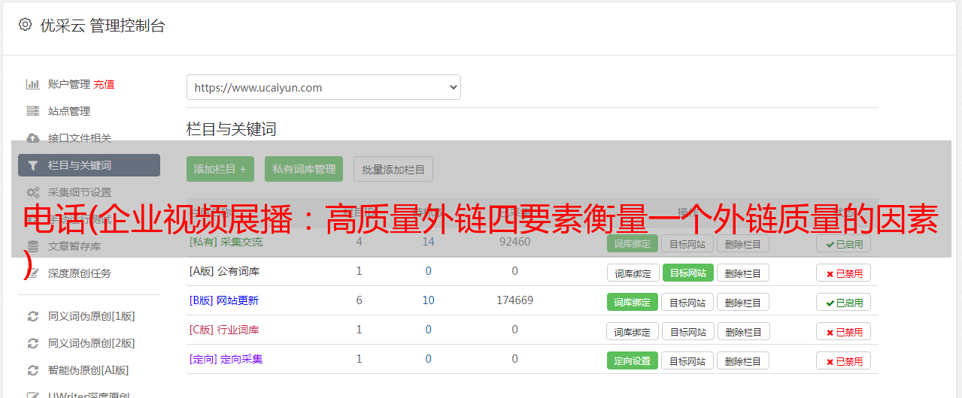This screenshot has height=398, width=962.
Task: Click 词库绑定 in the 采集交流 row
Action: click(633, 244)
